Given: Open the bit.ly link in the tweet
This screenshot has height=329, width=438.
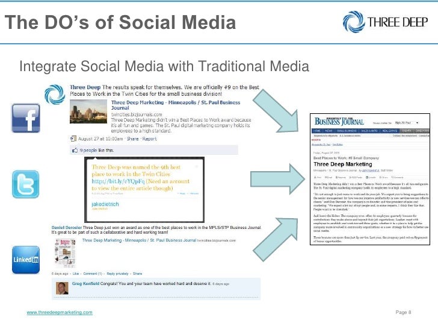Looking at the screenshot, I should point(118,181).
